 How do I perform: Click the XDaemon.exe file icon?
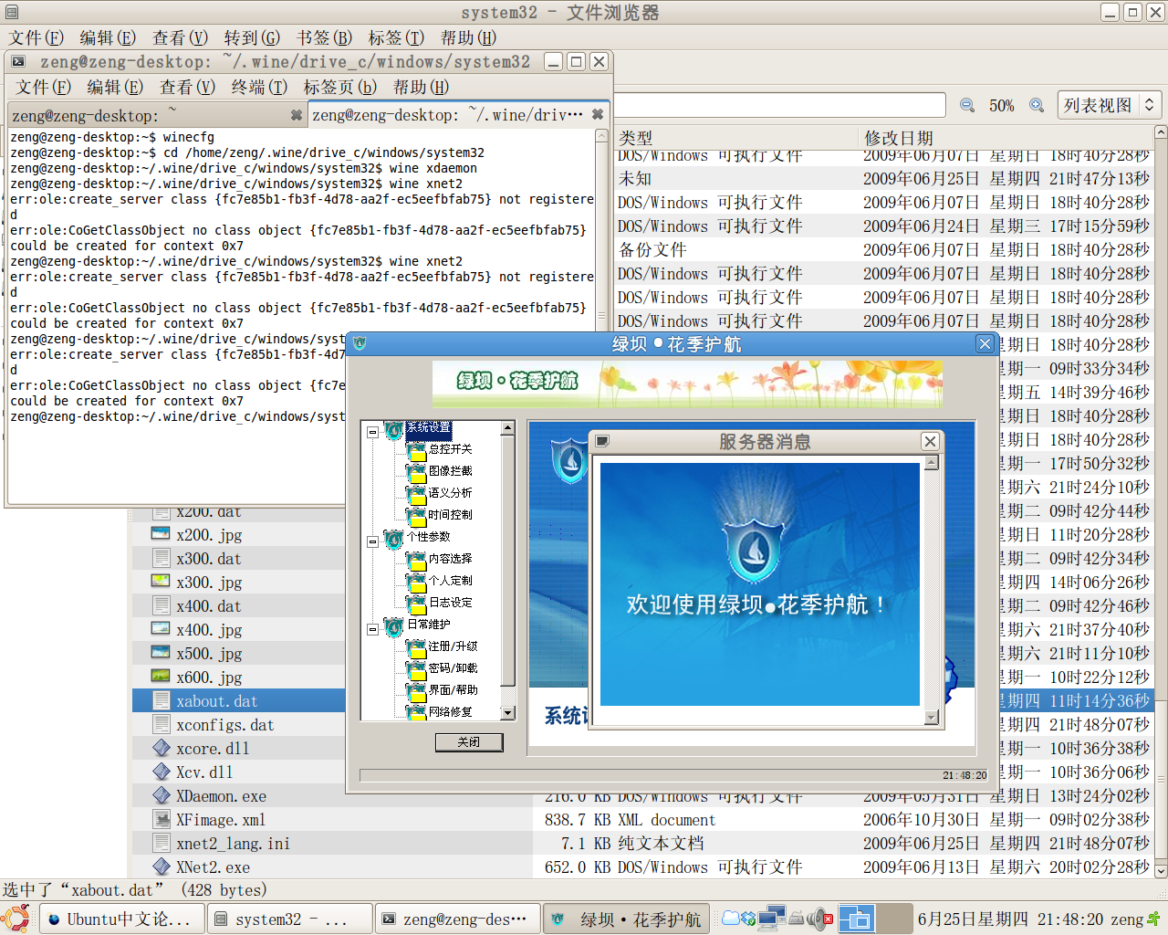(162, 795)
